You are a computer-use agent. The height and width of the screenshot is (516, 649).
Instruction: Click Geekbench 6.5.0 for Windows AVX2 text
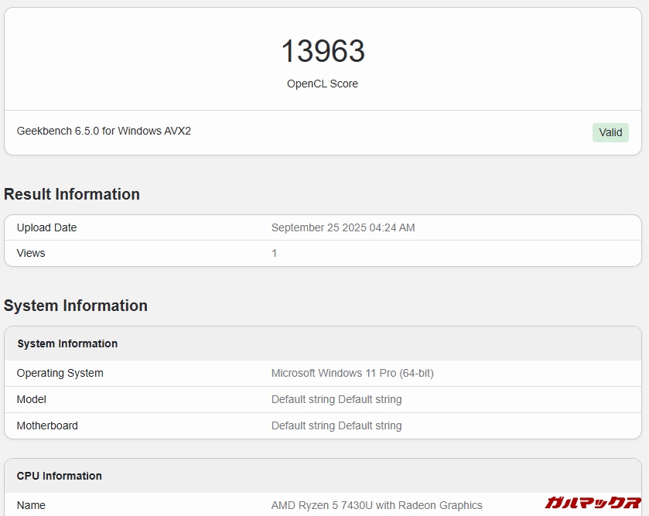click(104, 132)
